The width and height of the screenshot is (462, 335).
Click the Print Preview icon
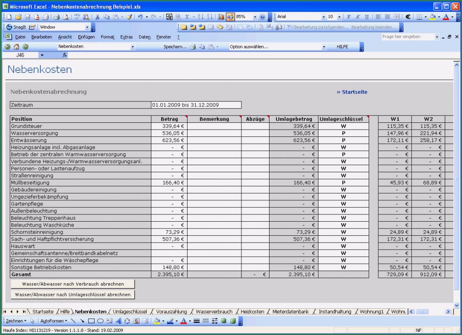66,17
